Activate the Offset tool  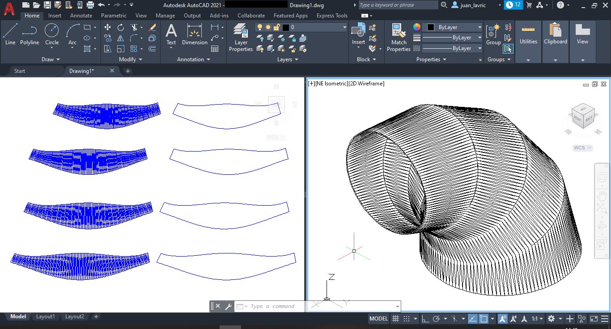(x=152, y=49)
